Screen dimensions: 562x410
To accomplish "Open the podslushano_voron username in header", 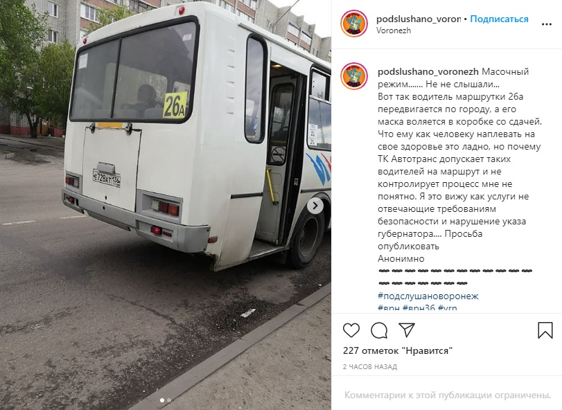I will (x=419, y=19).
